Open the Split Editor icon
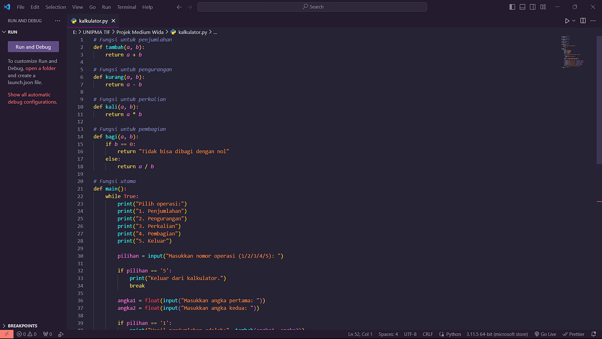Viewport: 602px width, 339px height. (x=582, y=21)
